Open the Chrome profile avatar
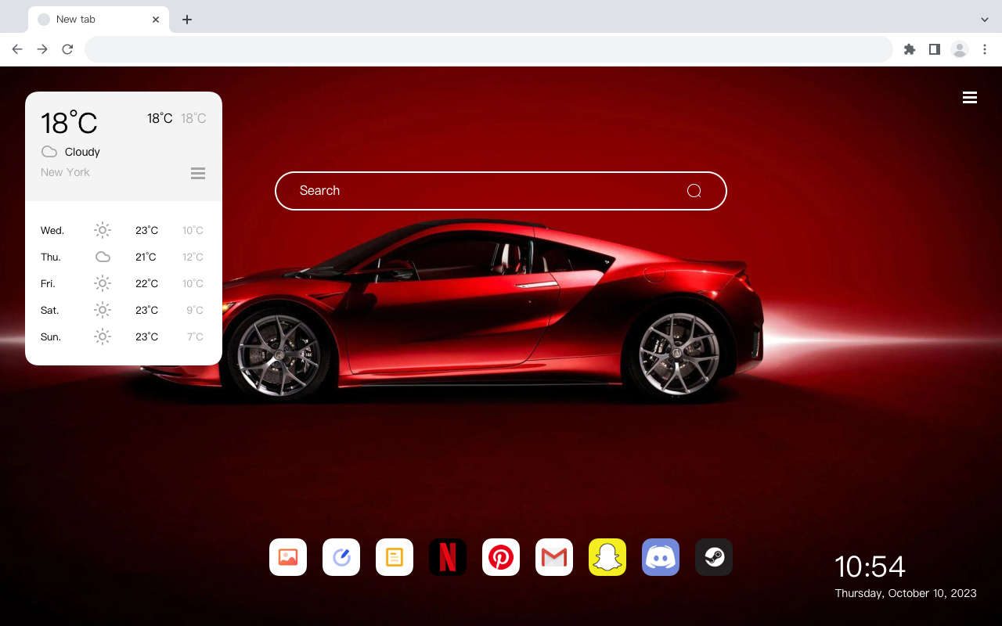This screenshot has width=1002, height=626. pos(960,49)
